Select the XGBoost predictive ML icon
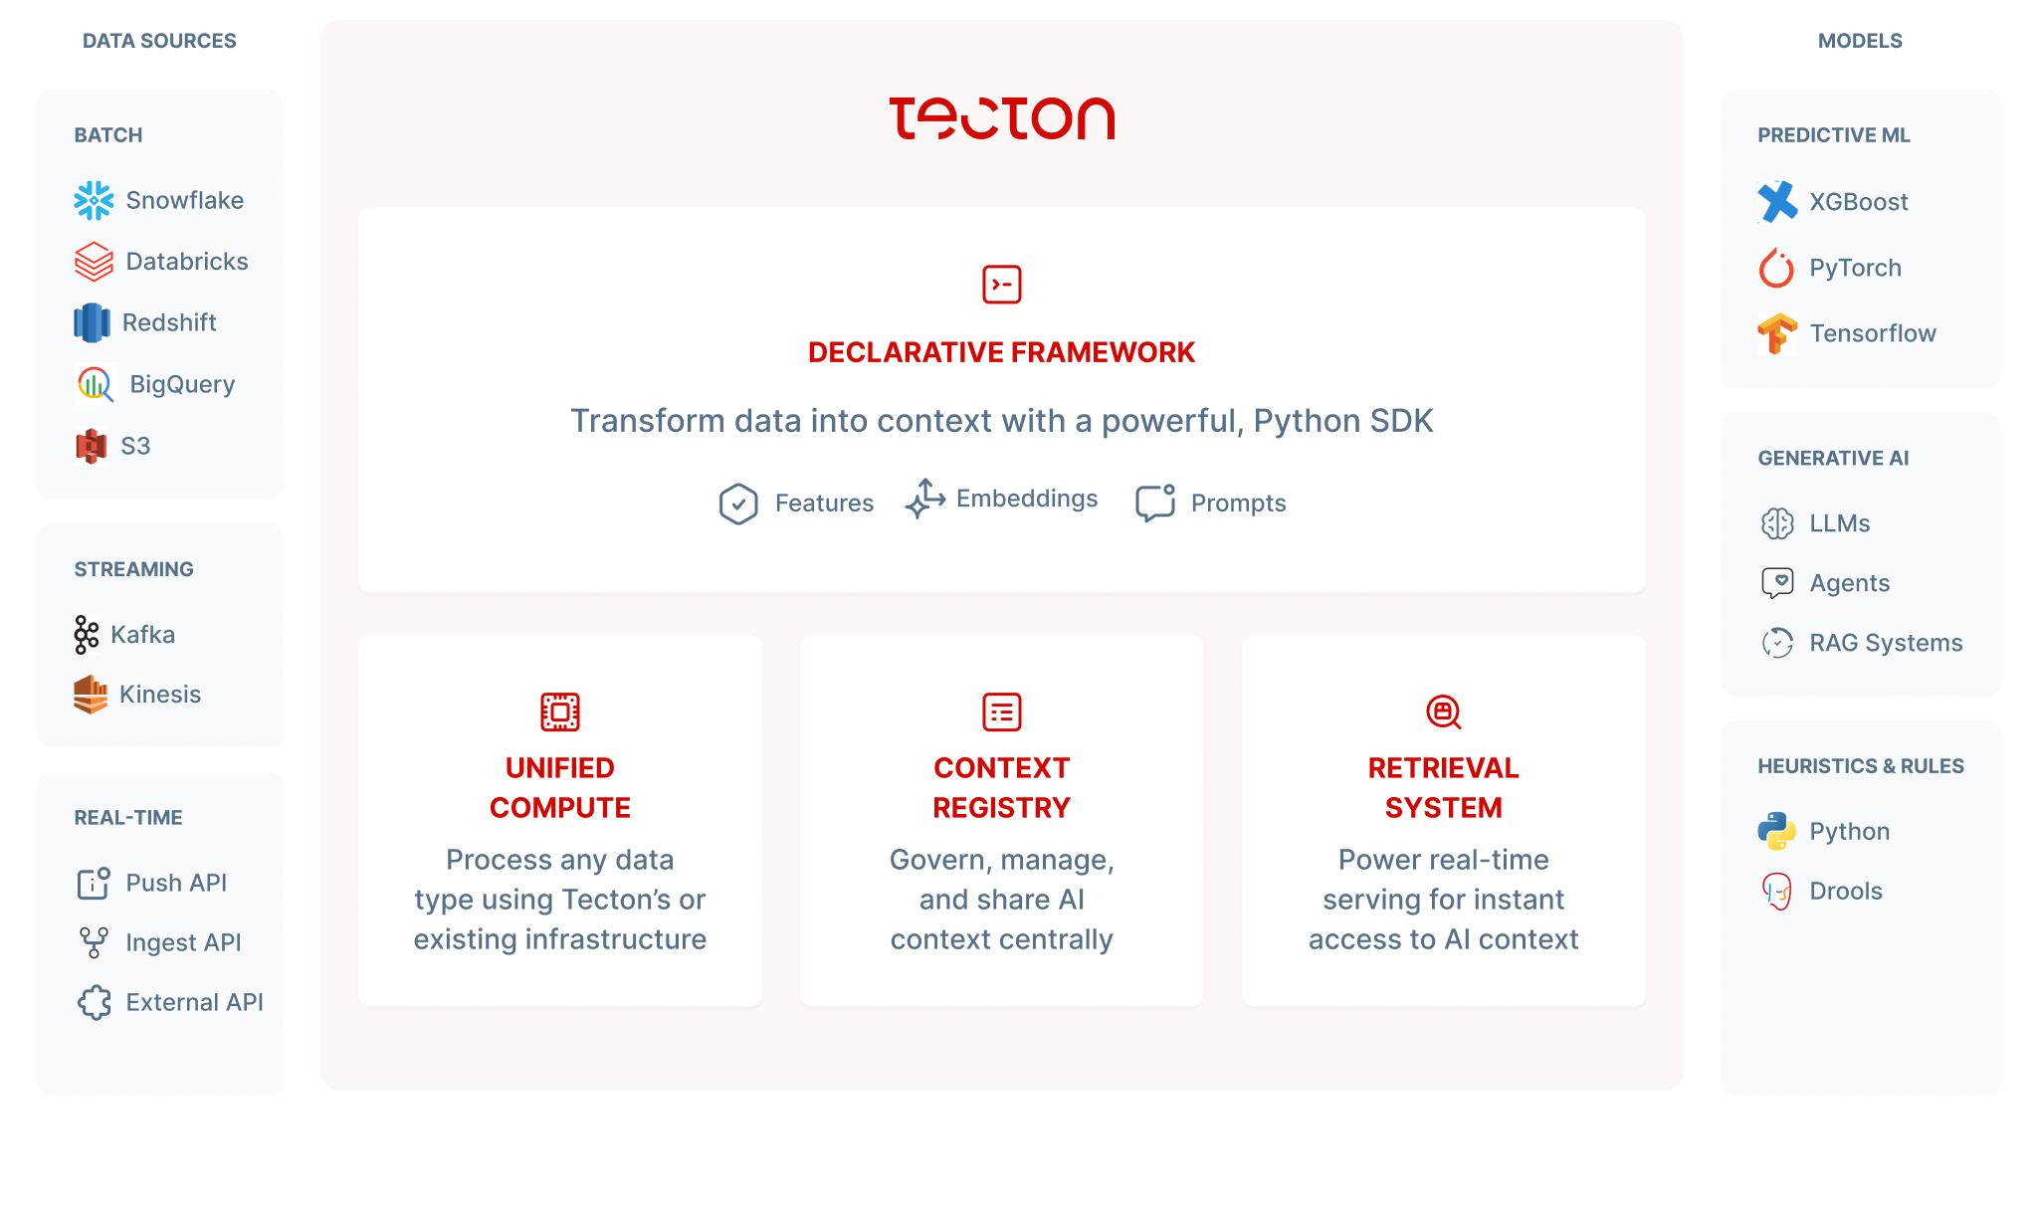 click(x=1775, y=199)
